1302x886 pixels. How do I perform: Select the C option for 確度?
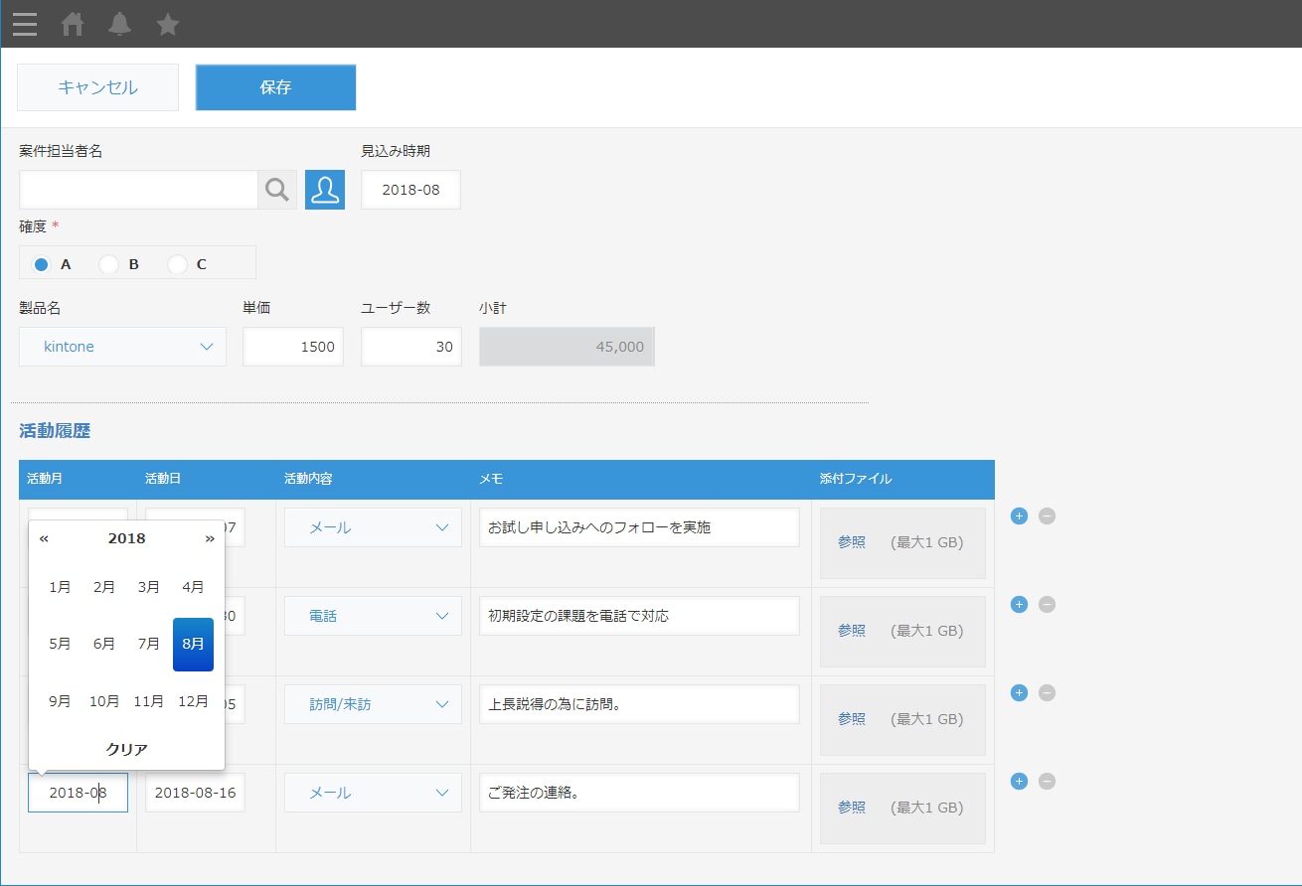pos(178,264)
